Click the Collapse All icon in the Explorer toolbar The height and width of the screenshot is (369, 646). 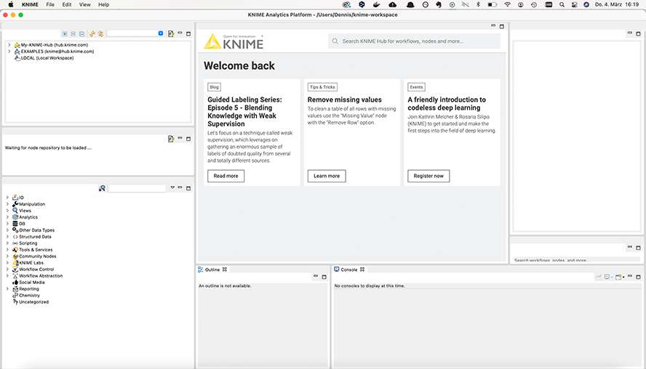(81, 33)
